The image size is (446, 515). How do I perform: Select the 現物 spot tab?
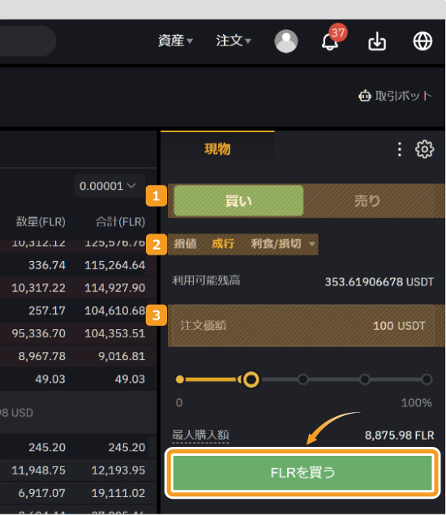coord(217,149)
